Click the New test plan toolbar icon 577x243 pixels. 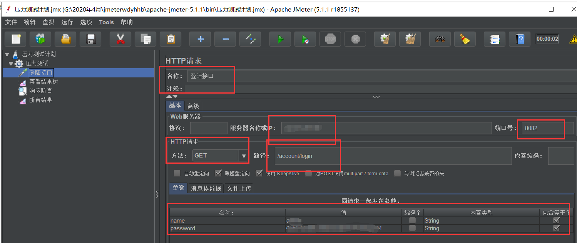point(15,39)
